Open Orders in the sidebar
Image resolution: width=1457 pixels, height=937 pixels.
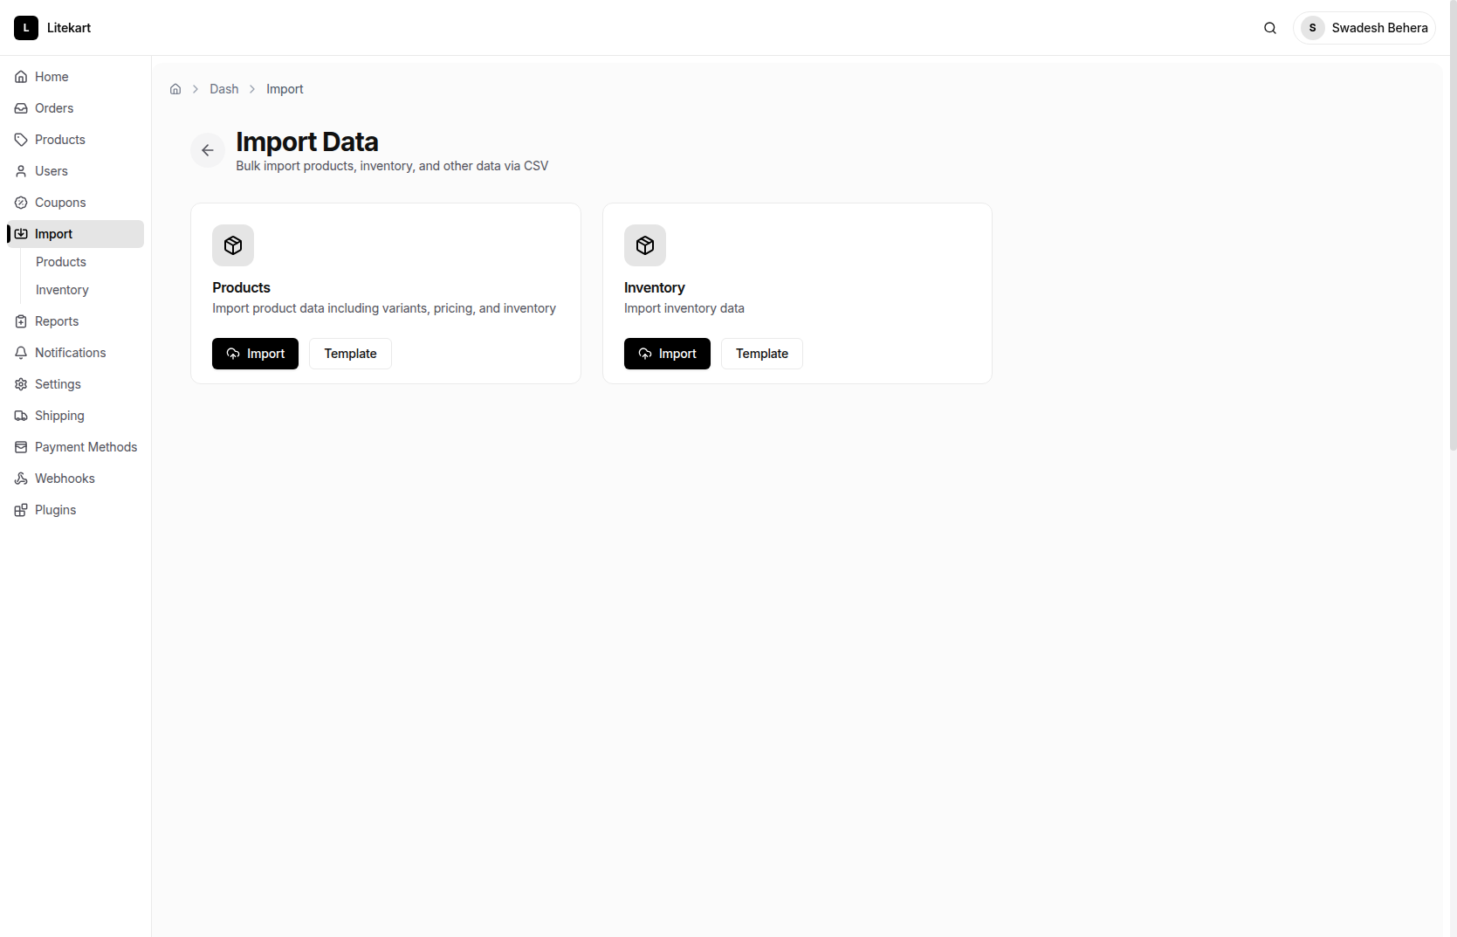pyautogui.click(x=75, y=108)
